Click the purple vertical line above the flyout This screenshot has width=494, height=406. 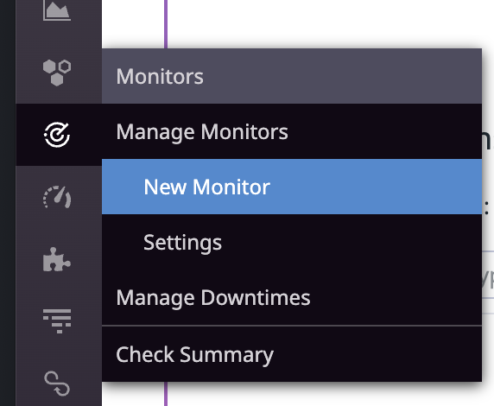tap(166, 24)
